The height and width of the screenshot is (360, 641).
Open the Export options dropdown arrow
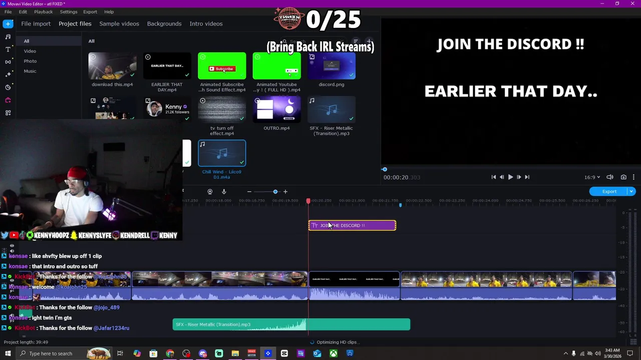[631, 191]
